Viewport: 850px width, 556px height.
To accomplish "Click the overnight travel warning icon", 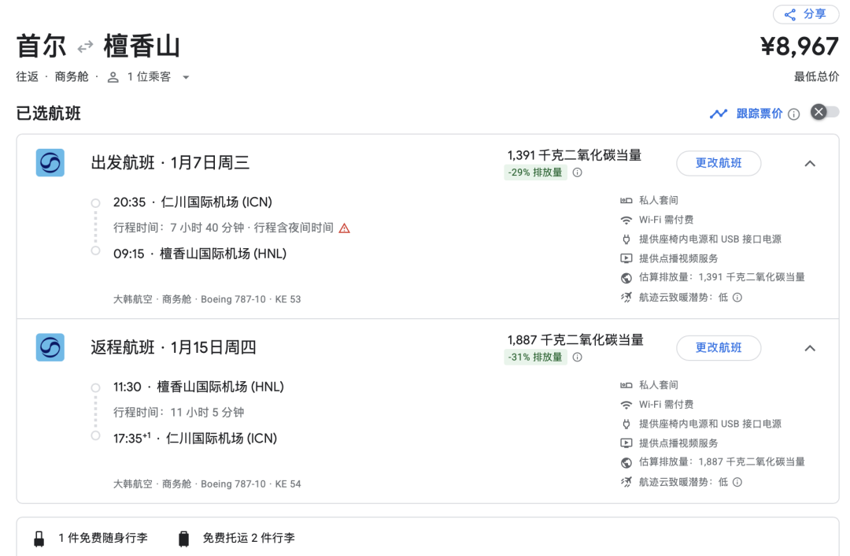I will [342, 226].
